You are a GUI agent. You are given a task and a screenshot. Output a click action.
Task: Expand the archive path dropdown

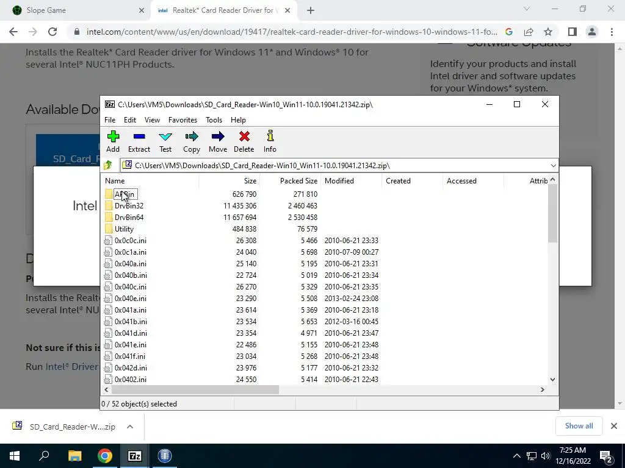point(553,166)
